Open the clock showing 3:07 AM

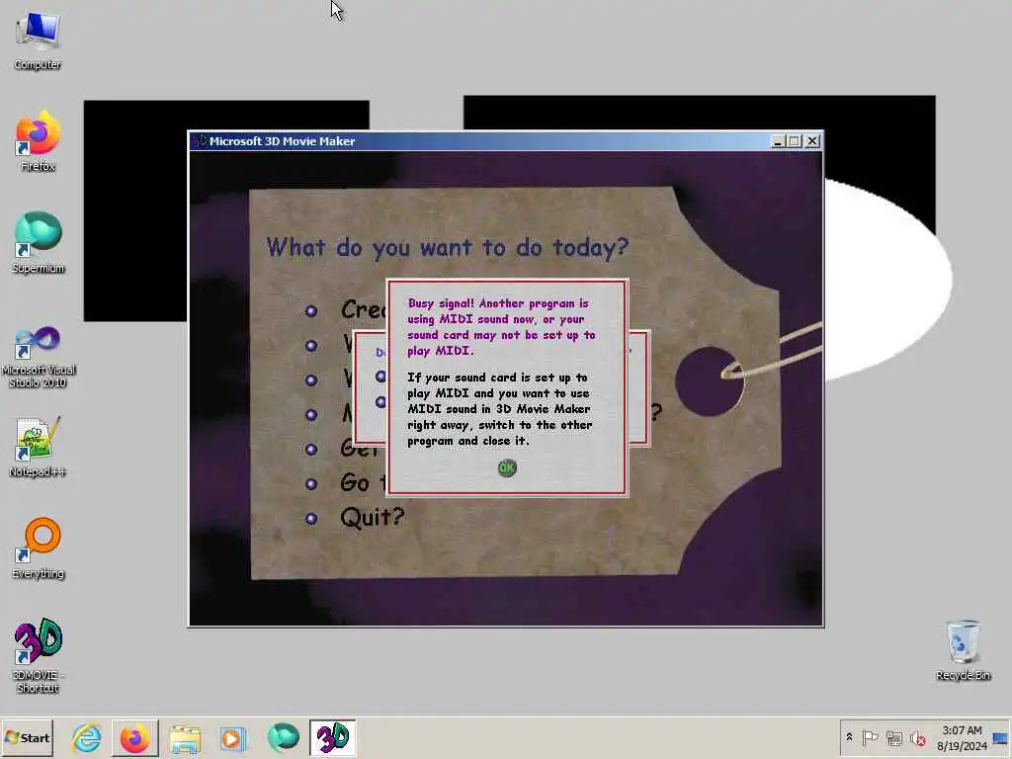tap(962, 737)
